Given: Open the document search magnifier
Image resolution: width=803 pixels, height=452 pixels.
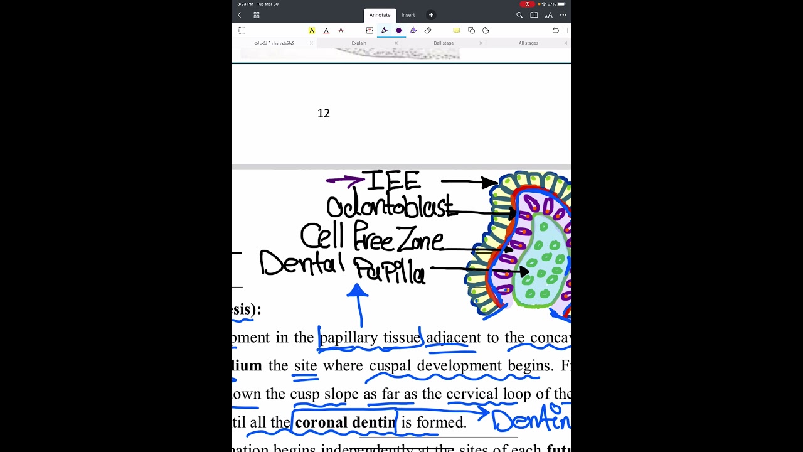Looking at the screenshot, I should click(x=519, y=15).
